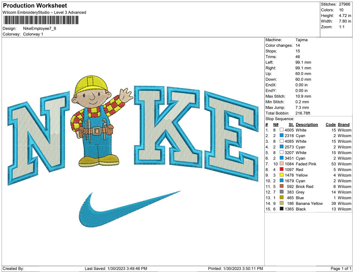Click the code 39 in Banana Yellow row
Image resolution: width=354 pixels, height=272 pixels.
pos(334,203)
